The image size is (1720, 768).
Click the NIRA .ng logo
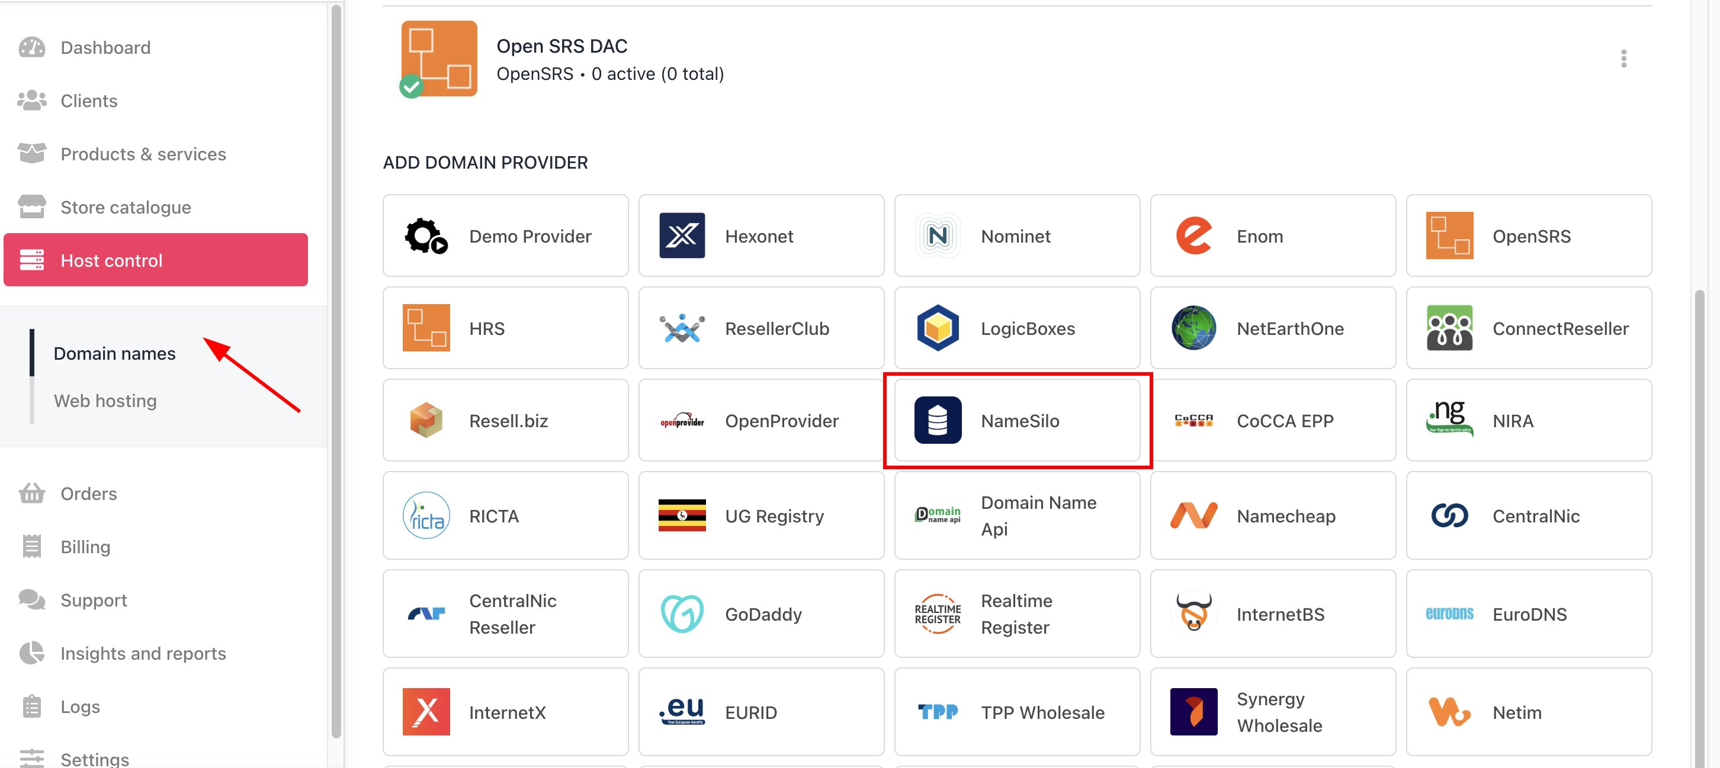pyautogui.click(x=1449, y=418)
